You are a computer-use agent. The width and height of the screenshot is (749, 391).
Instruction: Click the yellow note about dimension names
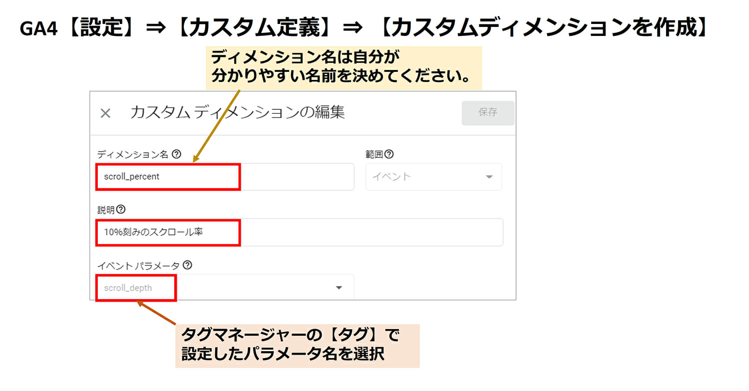click(x=344, y=68)
